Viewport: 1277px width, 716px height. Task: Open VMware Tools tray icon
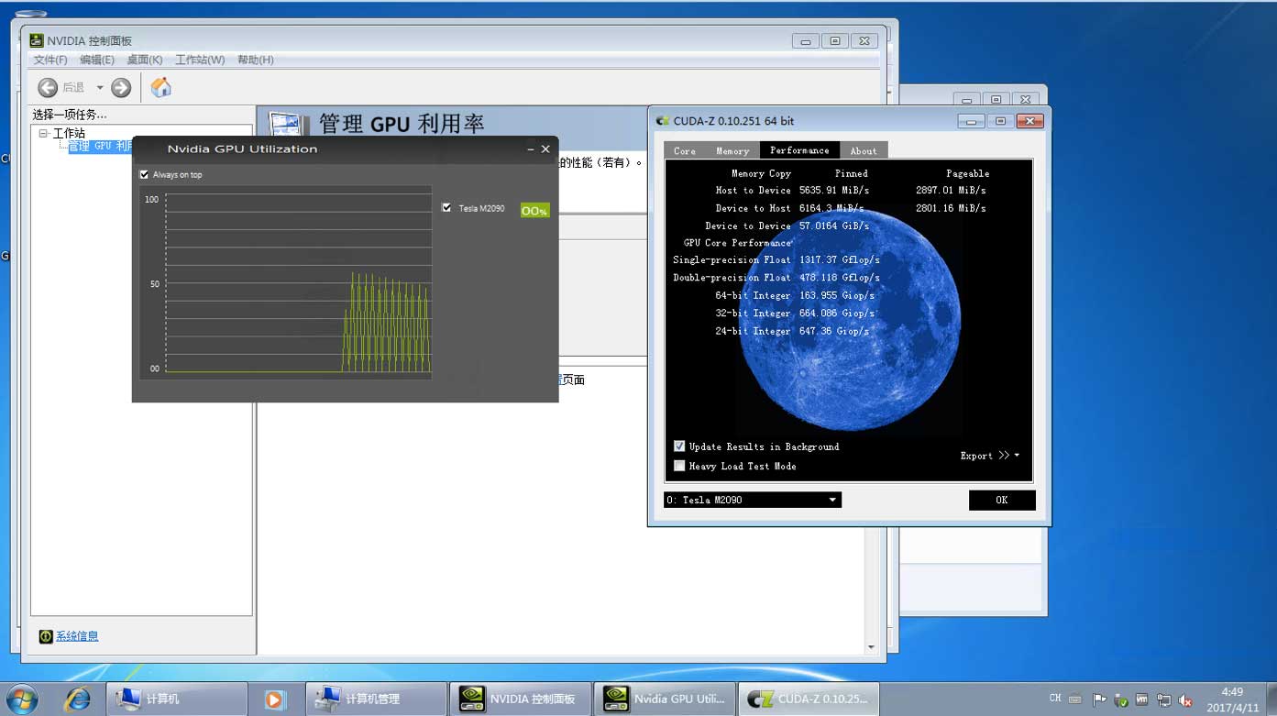(1142, 699)
